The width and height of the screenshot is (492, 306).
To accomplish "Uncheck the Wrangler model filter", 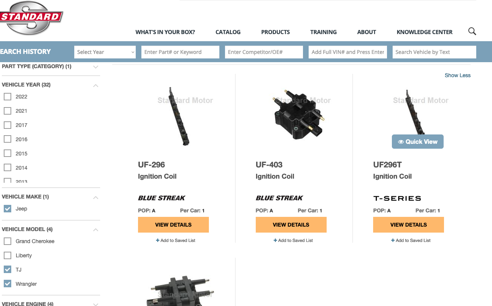I will [7, 284].
